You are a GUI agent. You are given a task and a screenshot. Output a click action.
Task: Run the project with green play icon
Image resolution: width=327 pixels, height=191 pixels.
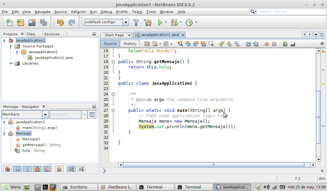[x=160, y=22]
